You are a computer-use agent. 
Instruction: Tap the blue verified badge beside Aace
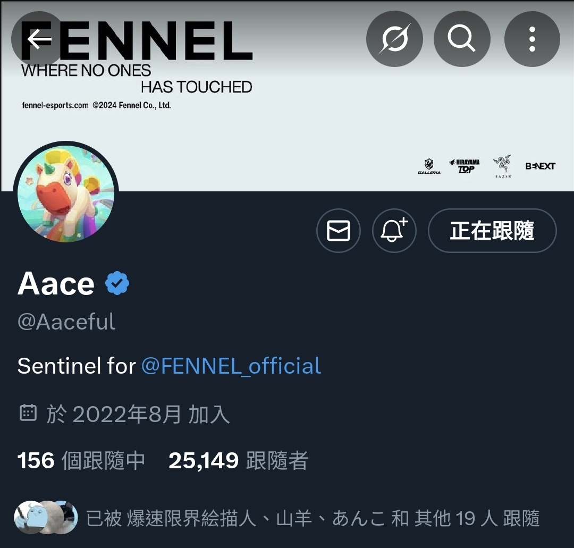117,283
